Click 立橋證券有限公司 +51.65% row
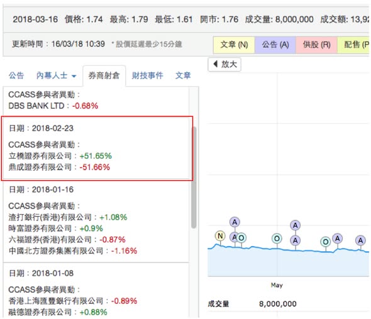The width and height of the screenshot is (371, 319). [60, 156]
